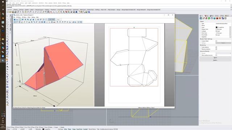Screen dimensions: 232x130
Task: Enable the Quad osnap checkbox
Action: [40, 127]
